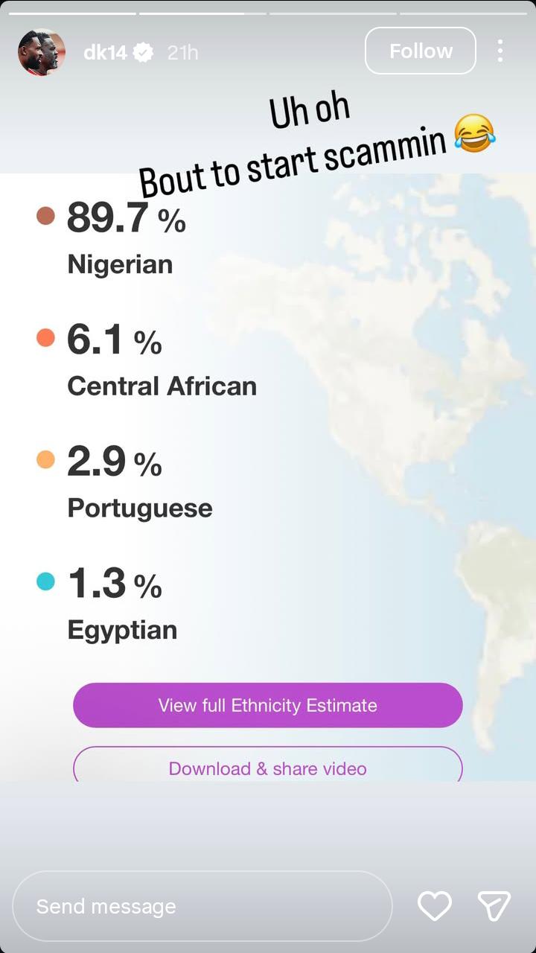The width and height of the screenshot is (536, 953).
Task: Tap the 21h timestamp label
Action: pyautogui.click(x=183, y=53)
